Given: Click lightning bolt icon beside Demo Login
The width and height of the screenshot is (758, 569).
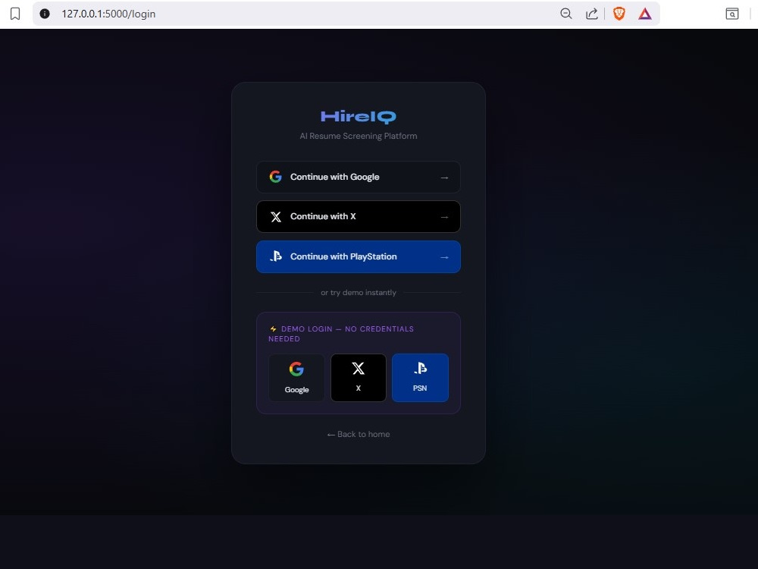Looking at the screenshot, I should point(273,329).
